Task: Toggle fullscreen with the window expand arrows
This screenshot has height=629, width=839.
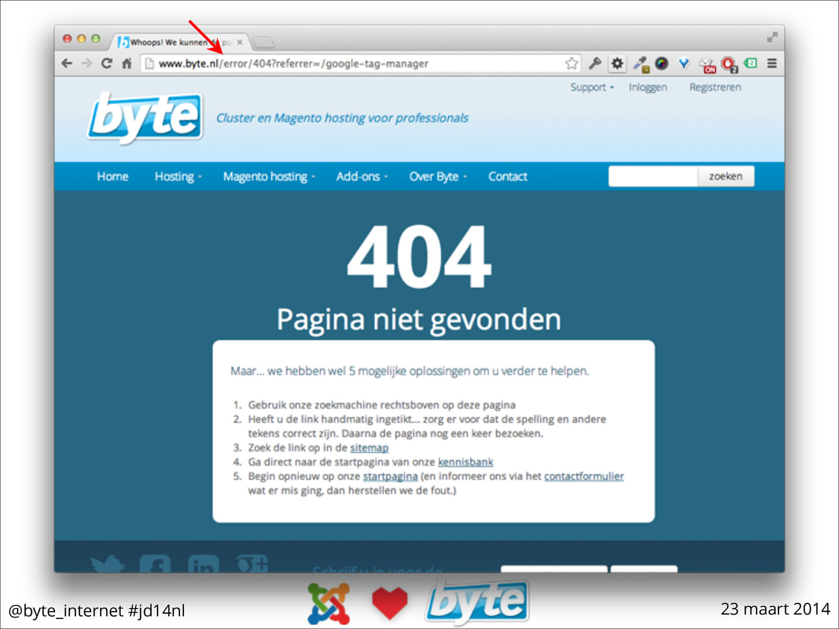Action: point(772,38)
